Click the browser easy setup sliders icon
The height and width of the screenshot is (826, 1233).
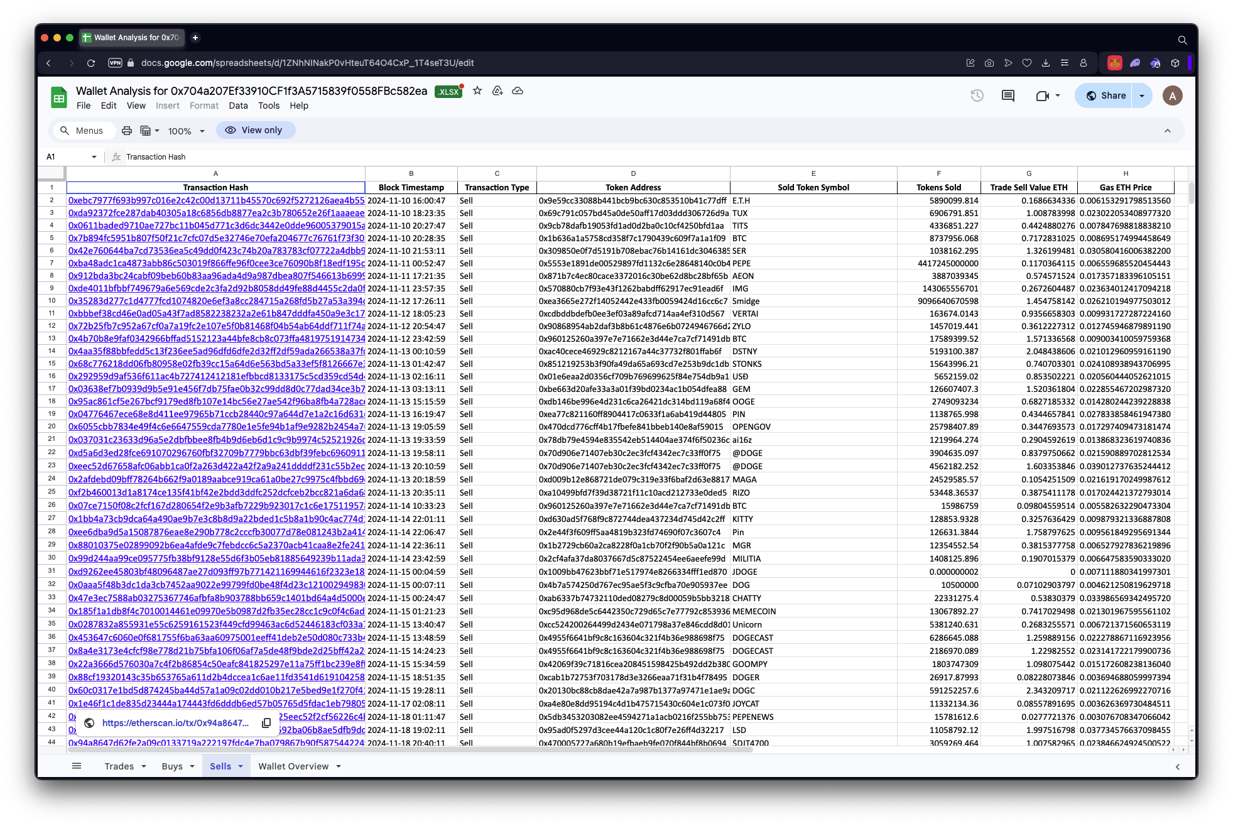click(1065, 63)
